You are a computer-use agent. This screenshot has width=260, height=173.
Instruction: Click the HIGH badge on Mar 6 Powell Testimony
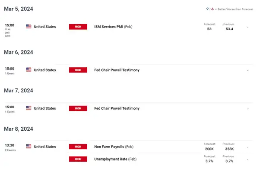pos(78,70)
